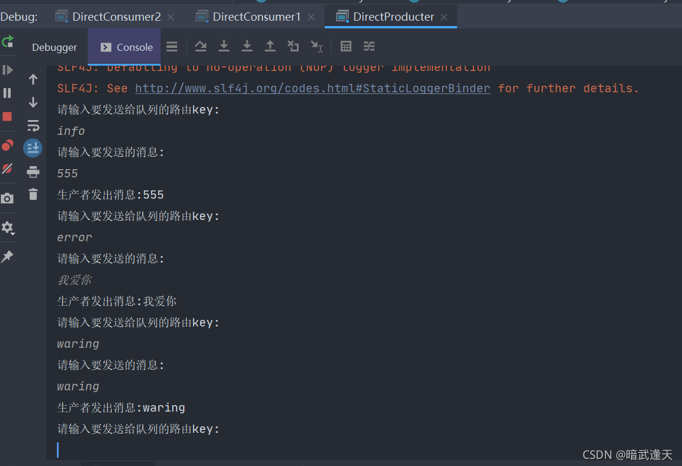Toggle scroll to end of console
The height and width of the screenshot is (466, 682).
33,148
